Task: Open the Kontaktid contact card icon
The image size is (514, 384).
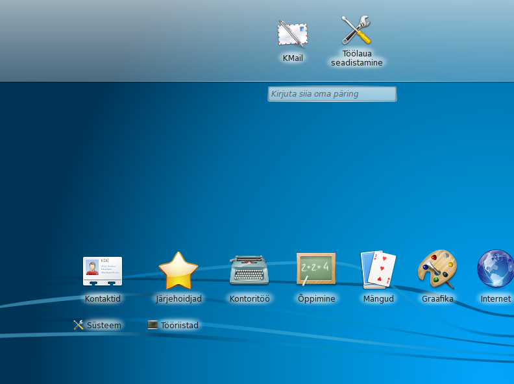Action: pyautogui.click(x=103, y=271)
